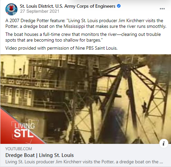Click the "STL" bold text on the logo

pyautogui.click(x=24, y=133)
